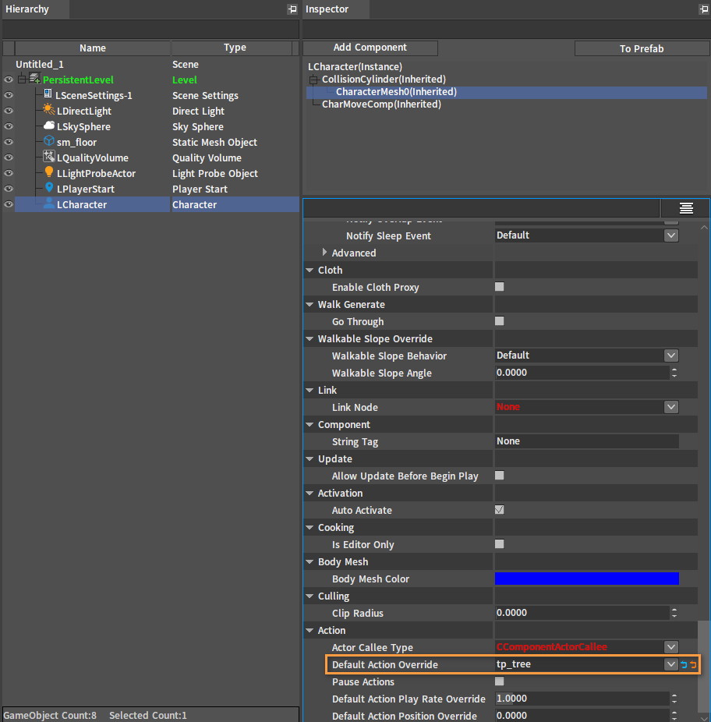Toggle visibility of sm_floor
The height and width of the screenshot is (722, 711).
coord(9,142)
